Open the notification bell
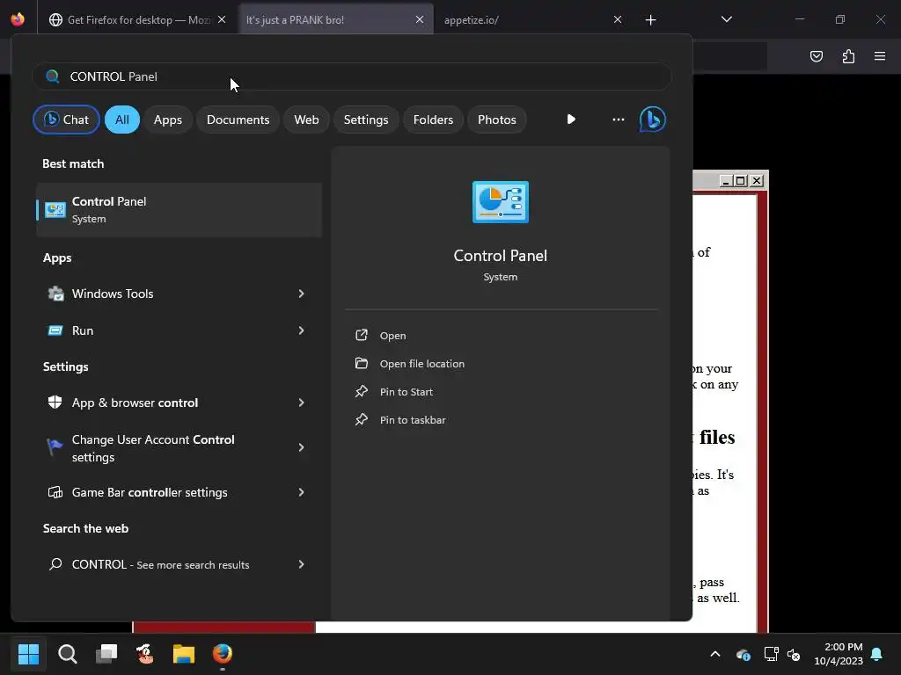This screenshot has width=901, height=675. point(877,654)
